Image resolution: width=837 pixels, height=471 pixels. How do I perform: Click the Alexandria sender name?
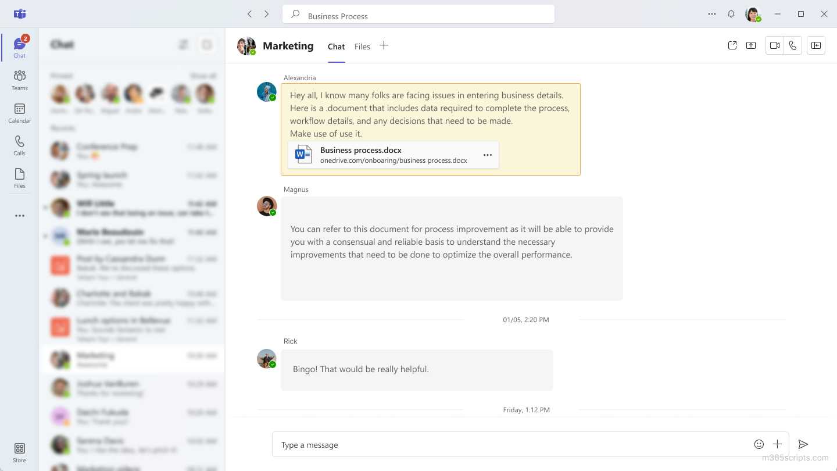(299, 77)
